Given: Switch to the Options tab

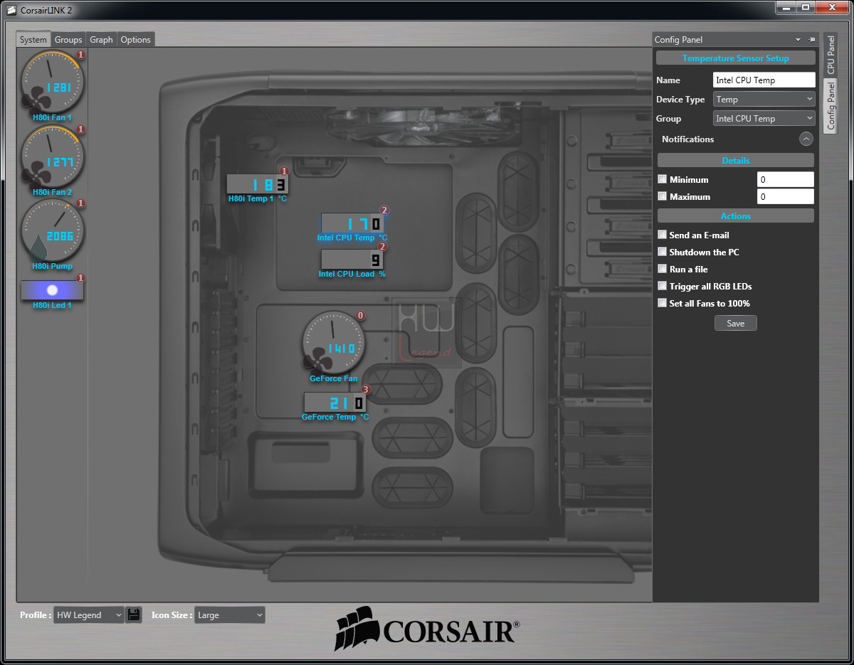Looking at the screenshot, I should coord(136,40).
